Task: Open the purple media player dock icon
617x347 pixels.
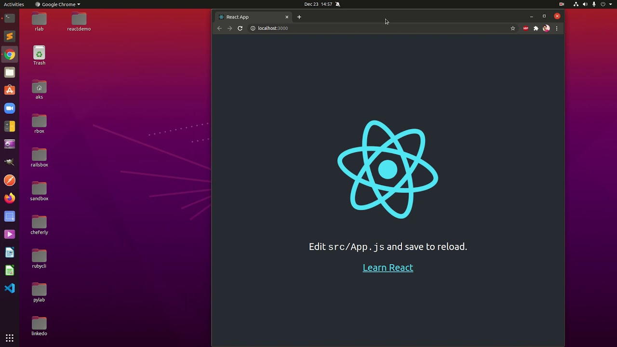Action: 10,234
